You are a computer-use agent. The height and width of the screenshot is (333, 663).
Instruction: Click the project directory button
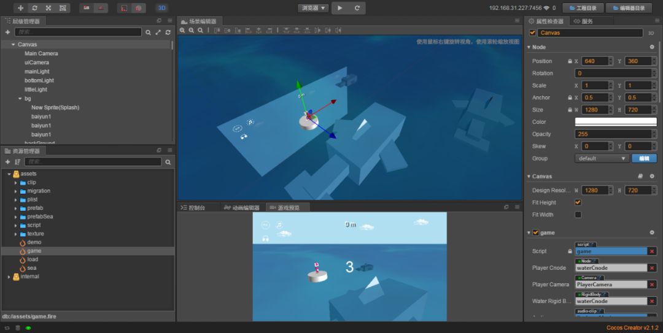(x=583, y=8)
